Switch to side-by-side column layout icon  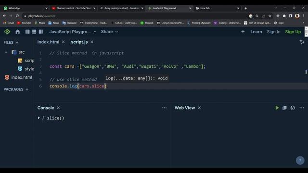coord(27,32)
